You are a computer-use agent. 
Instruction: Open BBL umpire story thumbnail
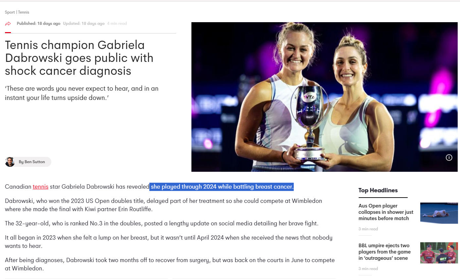439,253
